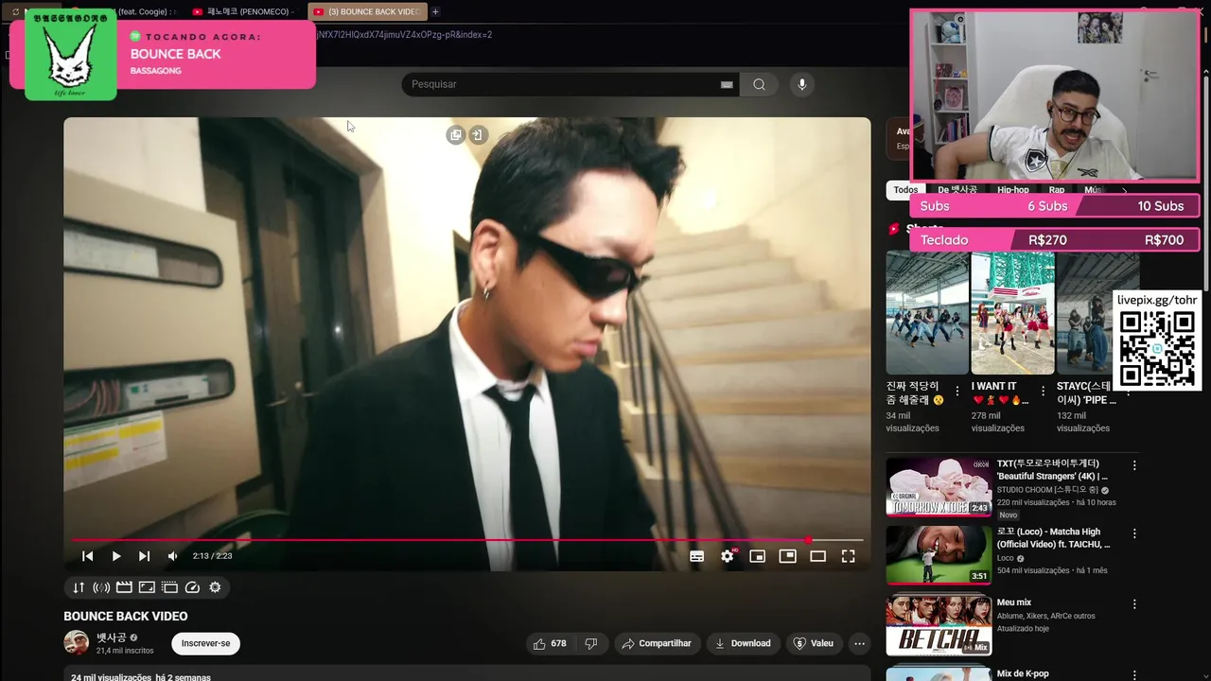
Task: Open TXT Beautiful Strangers video thumbnail
Action: (939, 487)
